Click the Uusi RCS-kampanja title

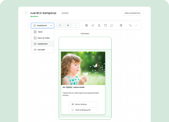point(43,13)
